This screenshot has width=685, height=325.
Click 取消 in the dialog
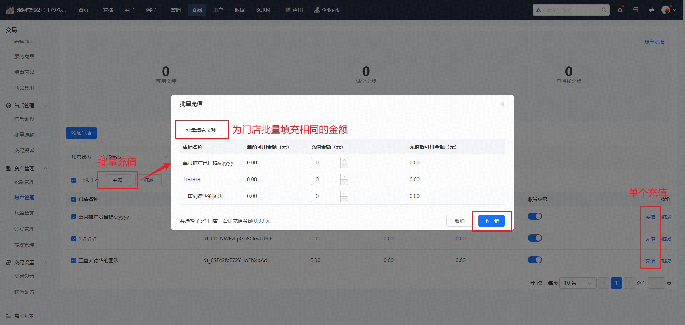[x=460, y=221]
